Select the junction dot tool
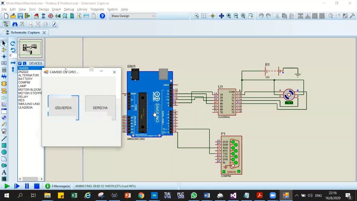This screenshot has height=201, width=357. pos(4,57)
